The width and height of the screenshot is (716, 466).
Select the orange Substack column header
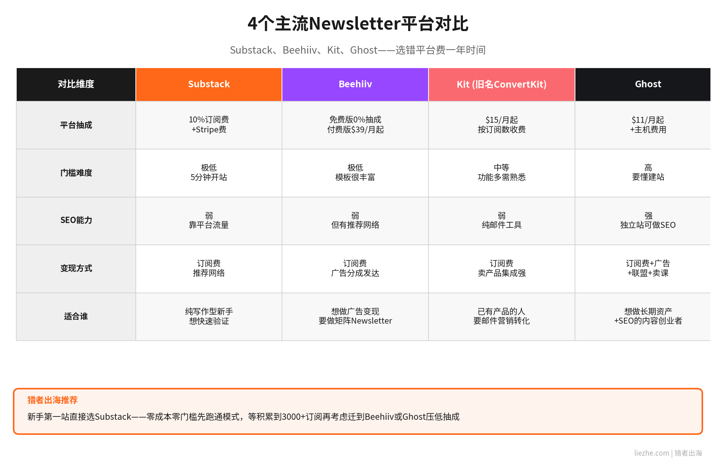tap(209, 84)
